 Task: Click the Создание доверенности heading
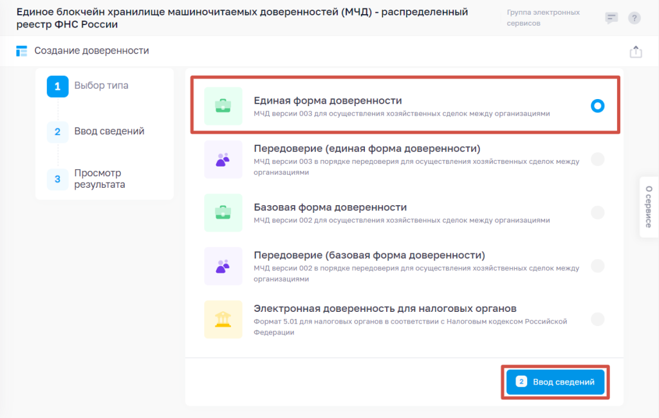(x=91, y=51)
